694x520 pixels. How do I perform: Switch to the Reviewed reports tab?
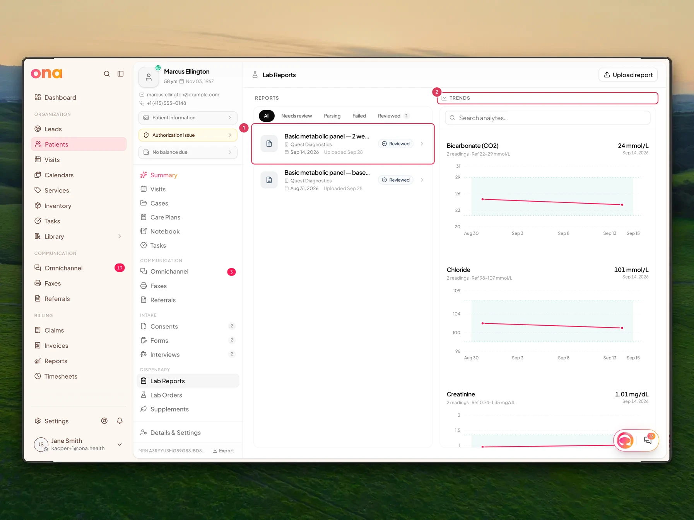click(x=393, y=116)
